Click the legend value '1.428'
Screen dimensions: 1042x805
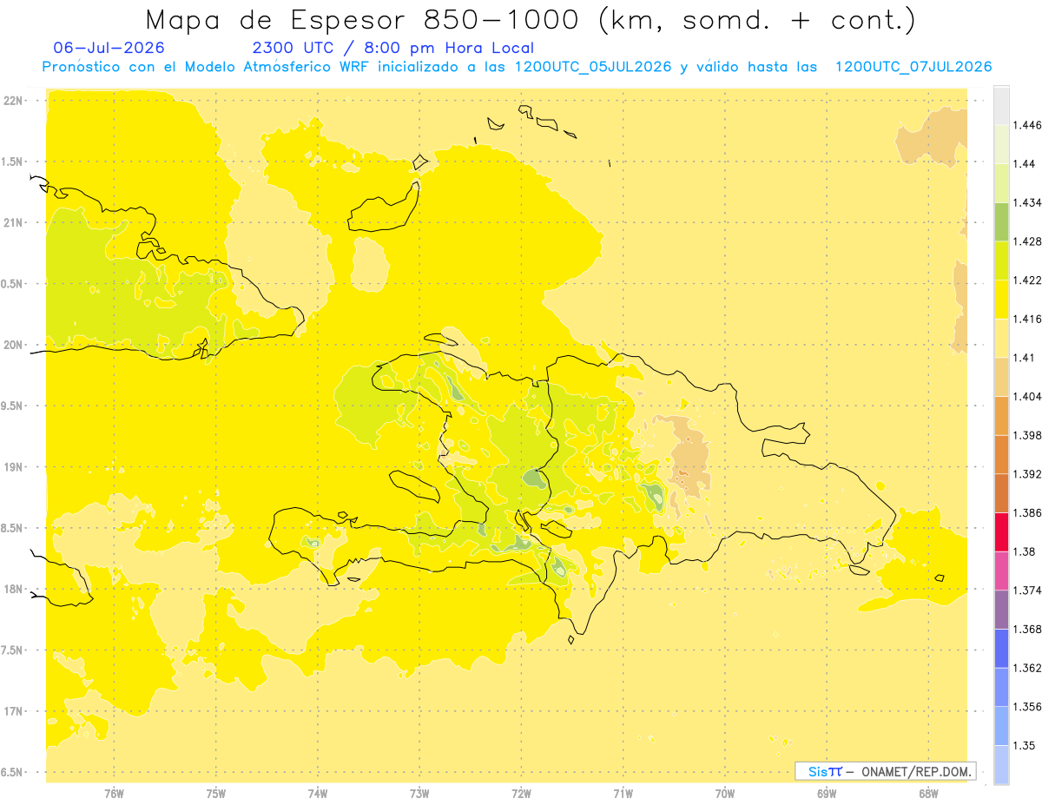point(1026,241)
